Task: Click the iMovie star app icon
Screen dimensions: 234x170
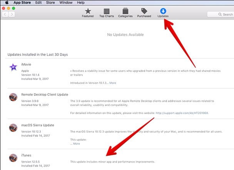Action: click(13, 67)
